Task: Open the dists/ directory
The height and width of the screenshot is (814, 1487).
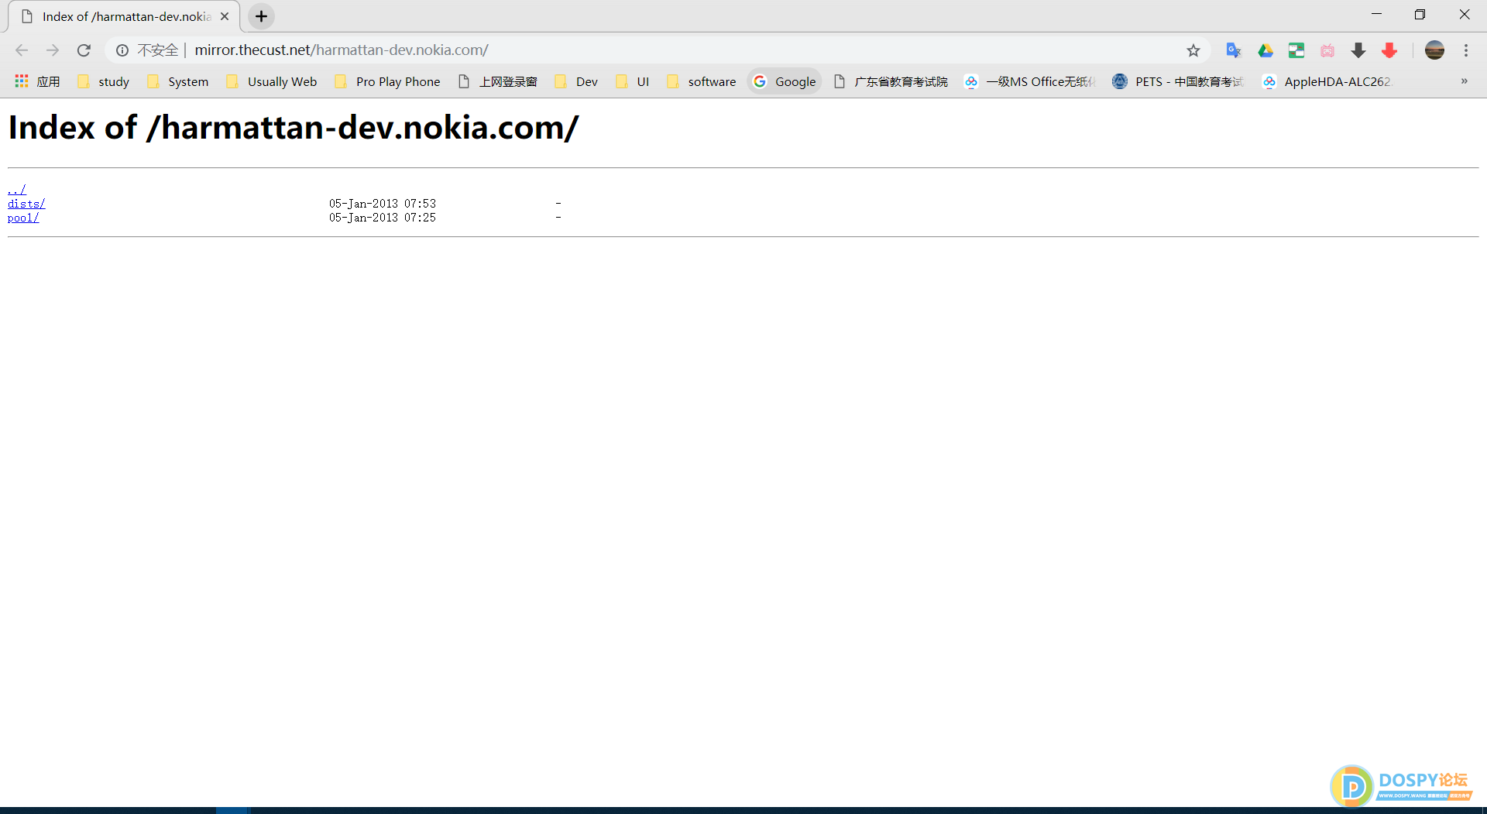Action: [x=26, y=204]
